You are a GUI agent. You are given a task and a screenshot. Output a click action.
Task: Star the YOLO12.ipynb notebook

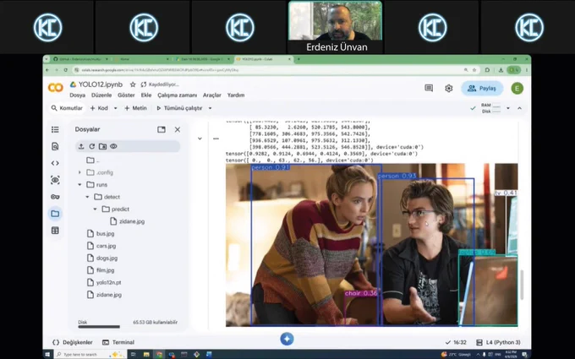click(x=133, y=84)
